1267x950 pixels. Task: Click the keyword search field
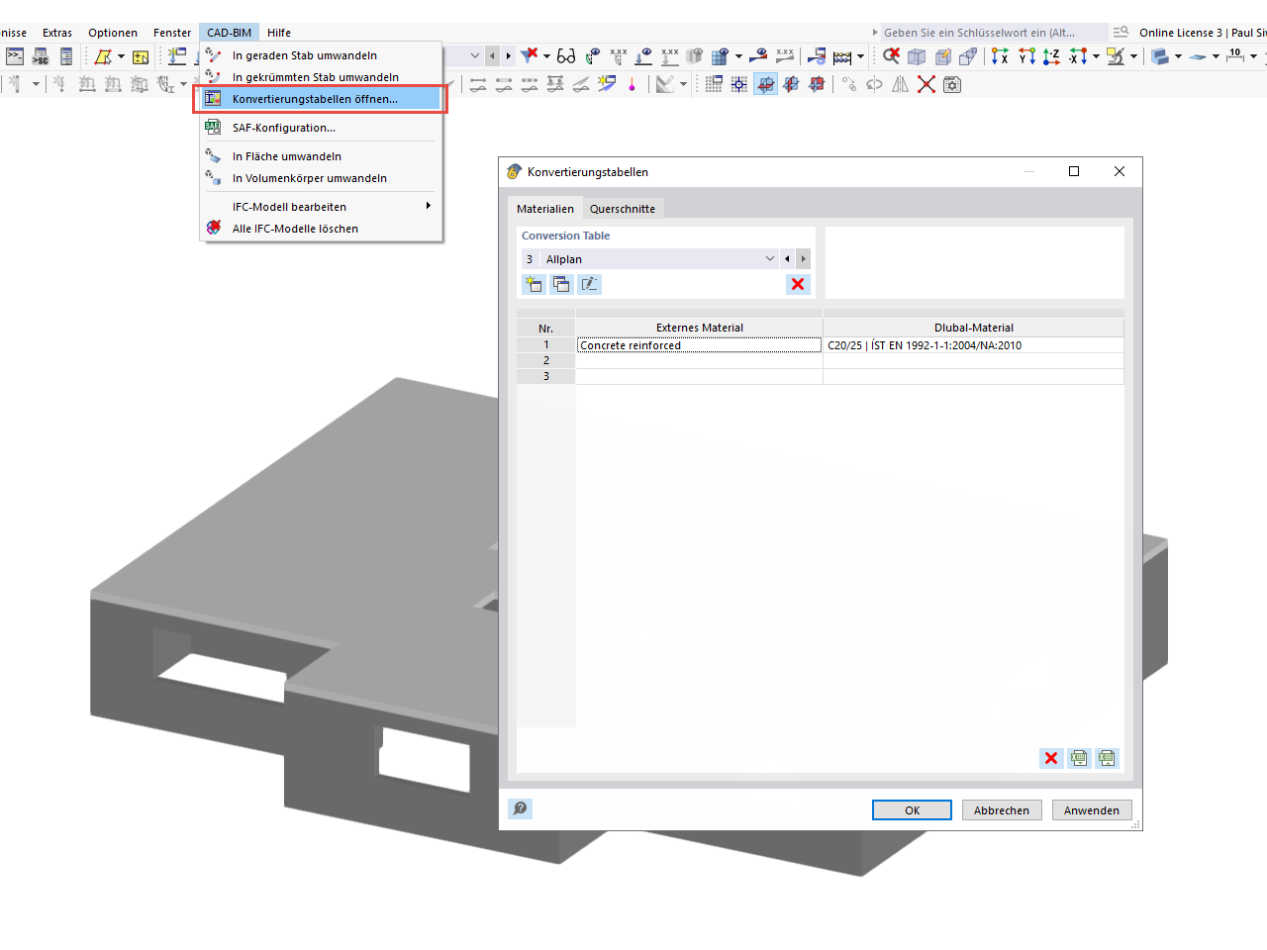point(990,32)
